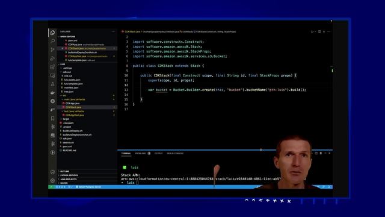Click the 'bucket' variable on line 13
The image size is (385, 217).
161,90
